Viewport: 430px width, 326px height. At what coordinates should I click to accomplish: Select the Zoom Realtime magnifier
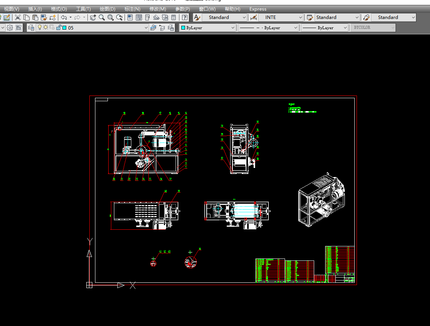click(102, 17)
